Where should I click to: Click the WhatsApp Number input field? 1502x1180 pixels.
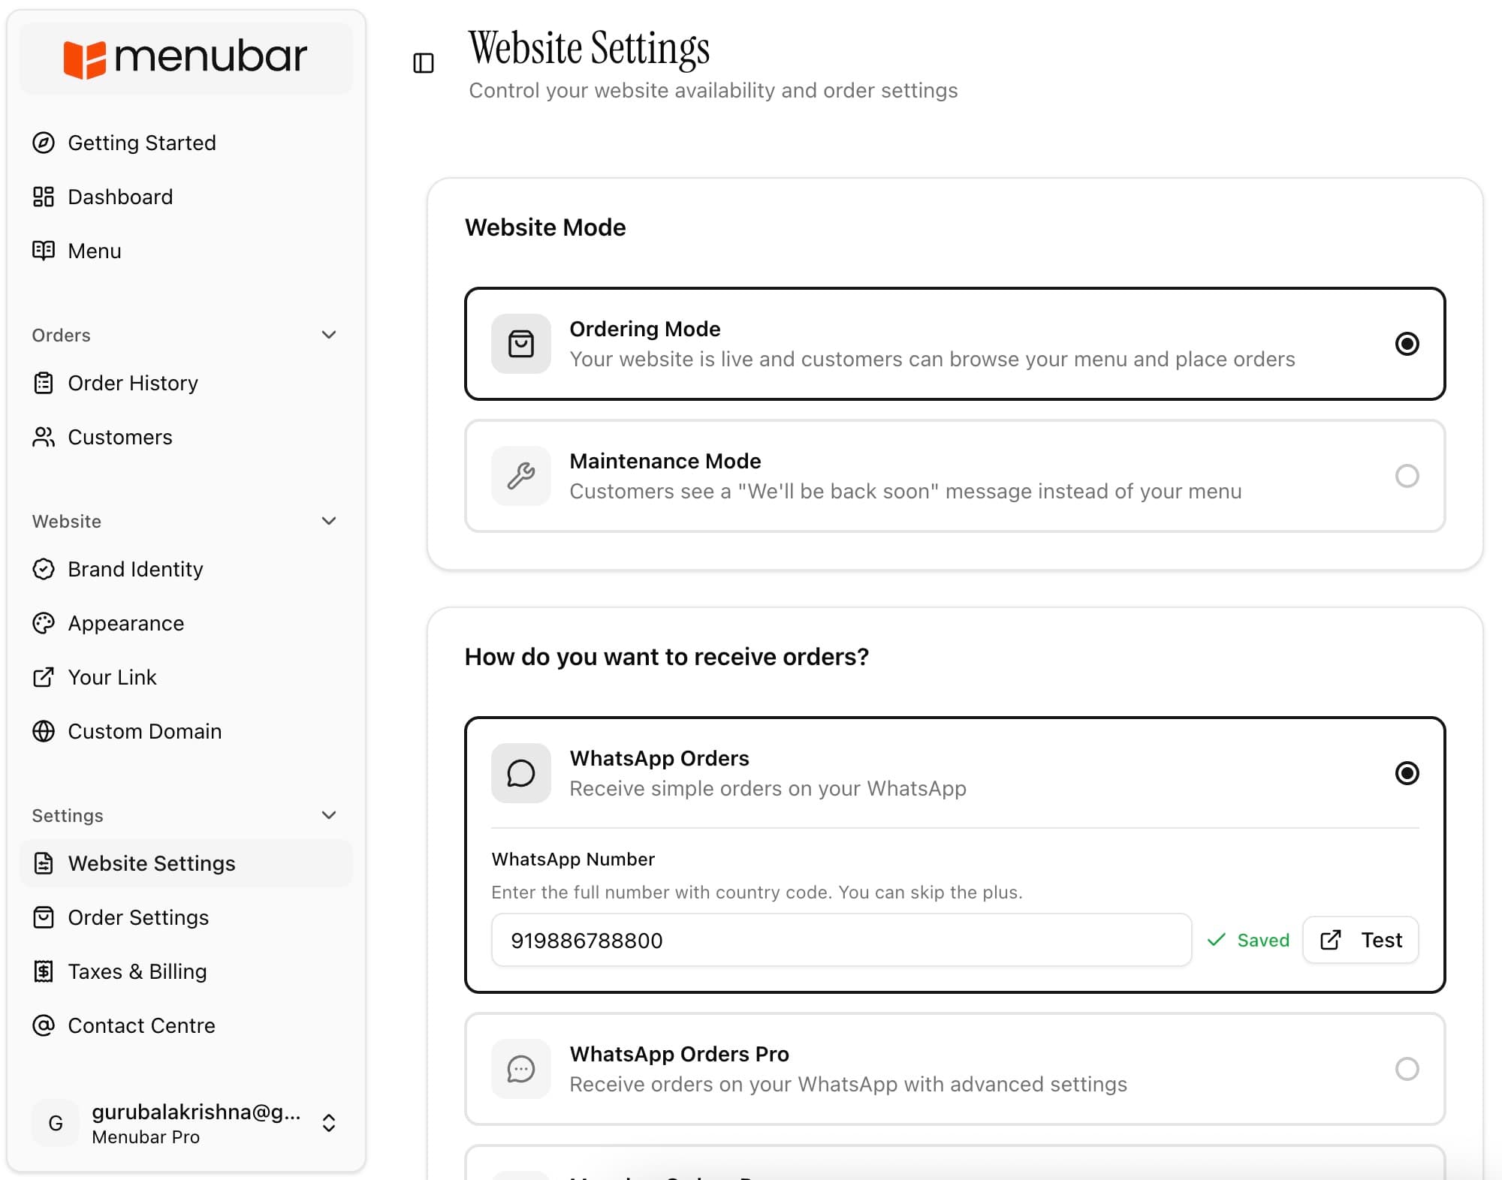point(840,940)
